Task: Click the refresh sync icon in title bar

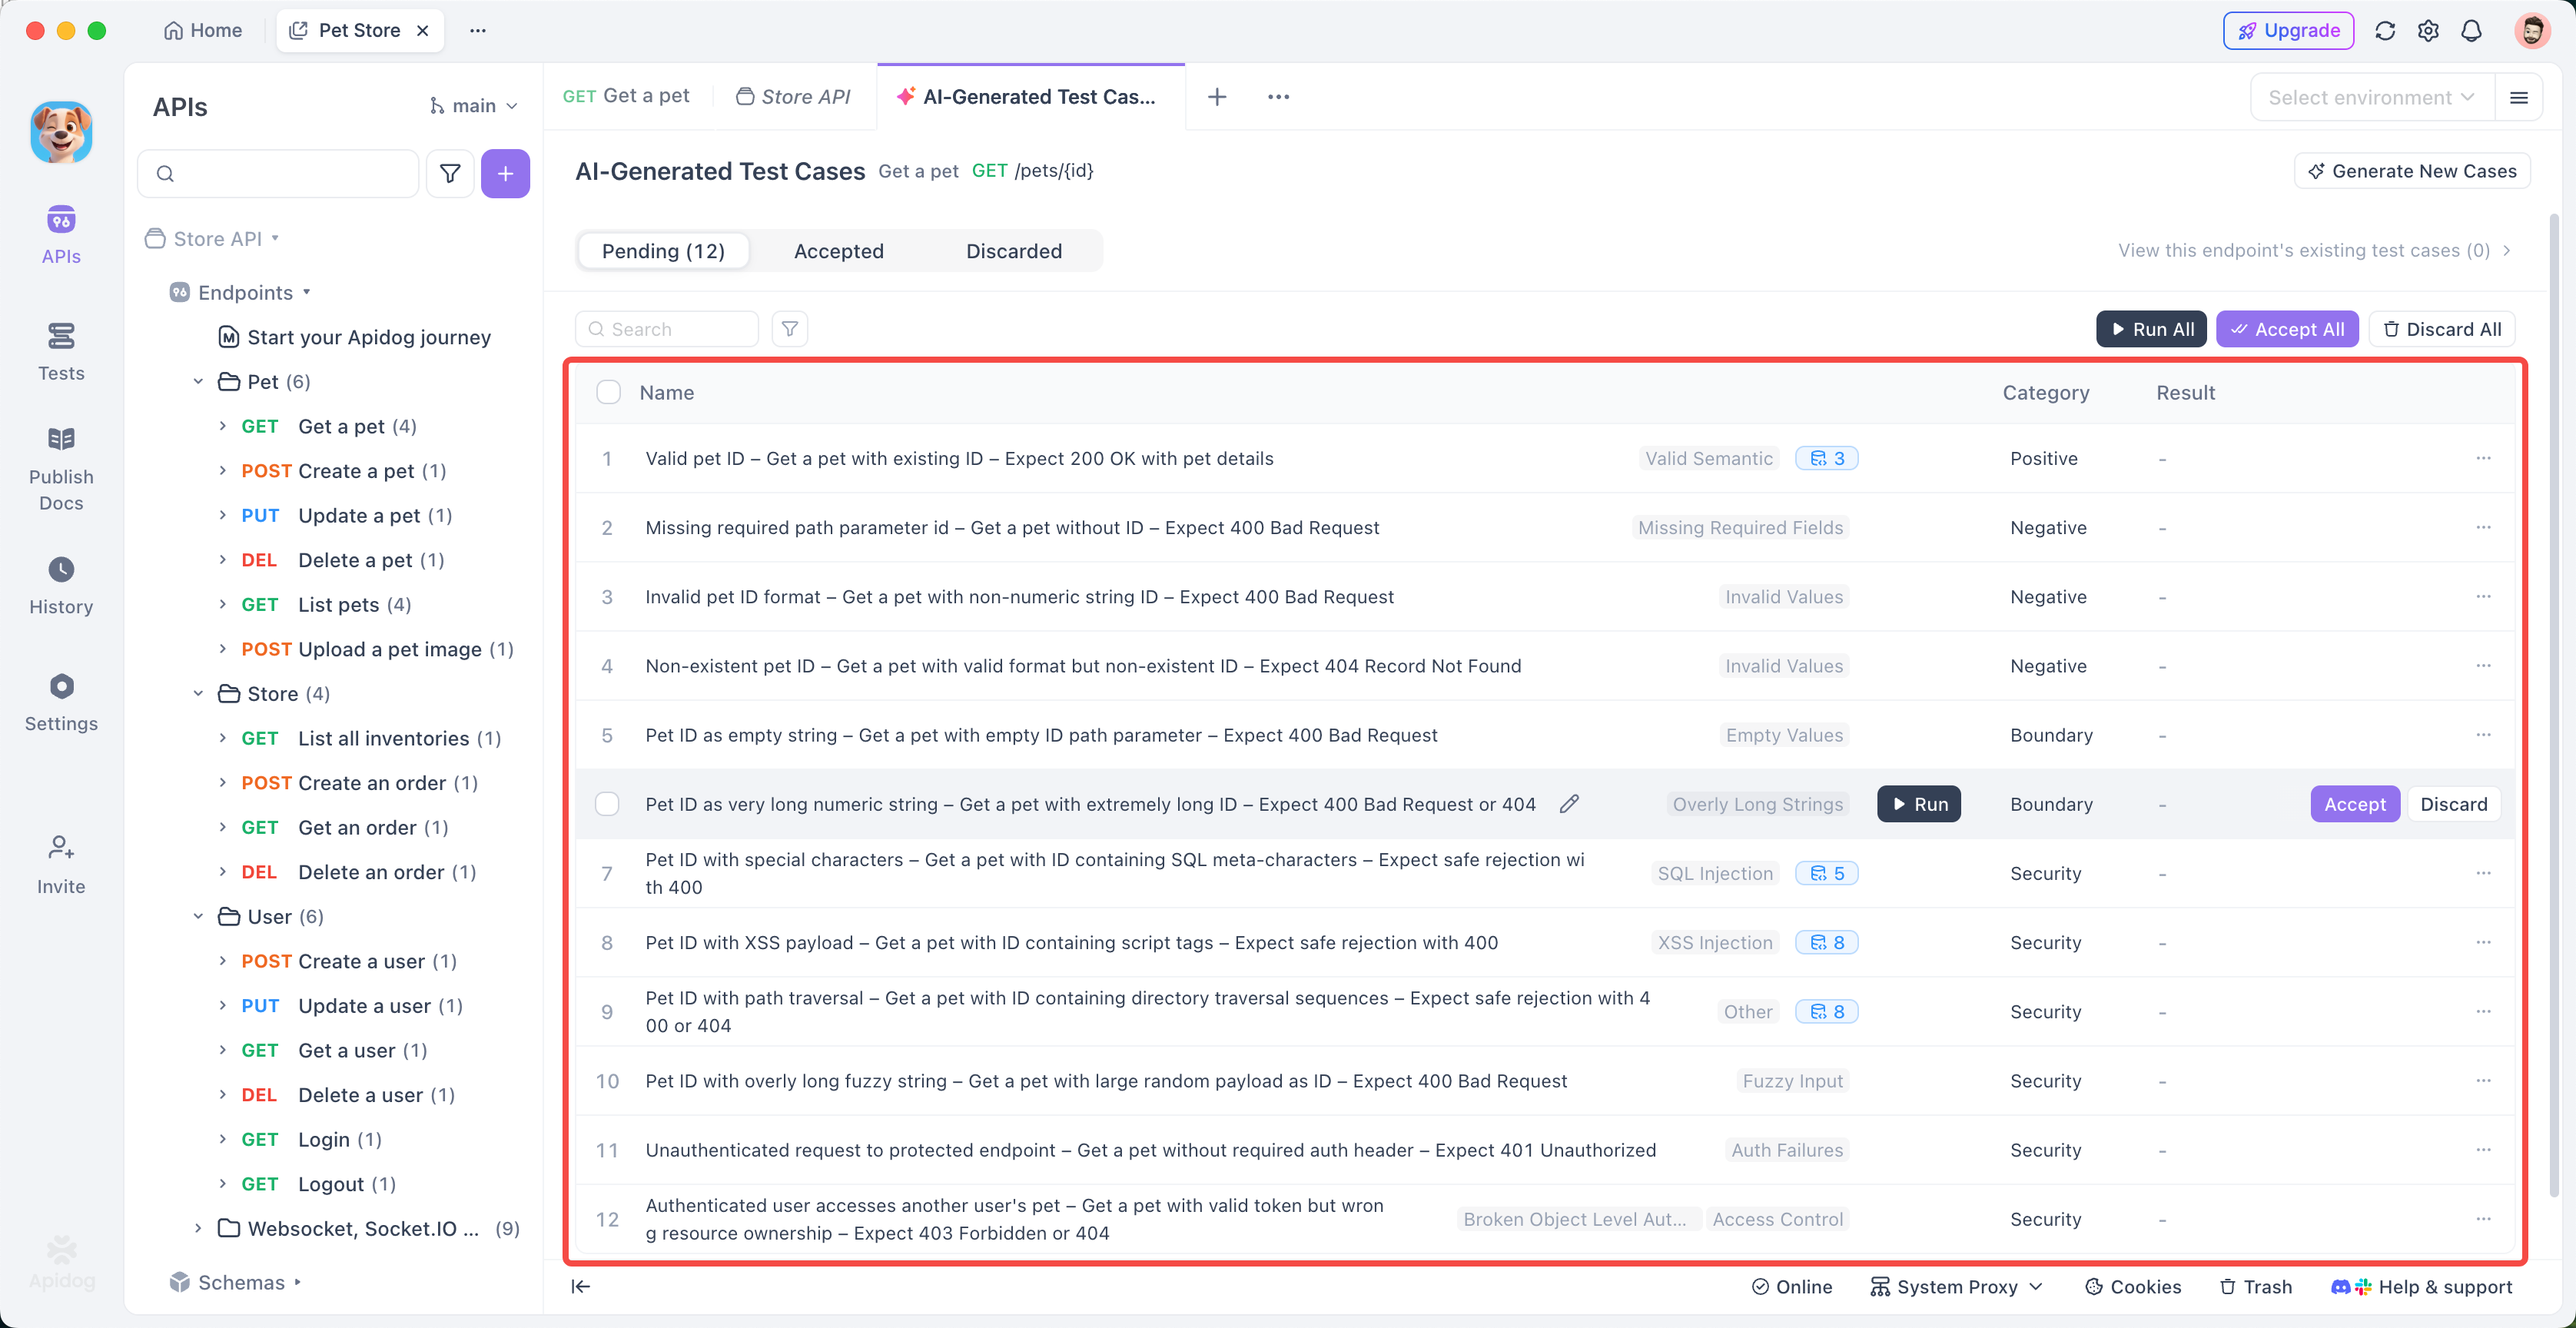Action: coord(2385,31)
